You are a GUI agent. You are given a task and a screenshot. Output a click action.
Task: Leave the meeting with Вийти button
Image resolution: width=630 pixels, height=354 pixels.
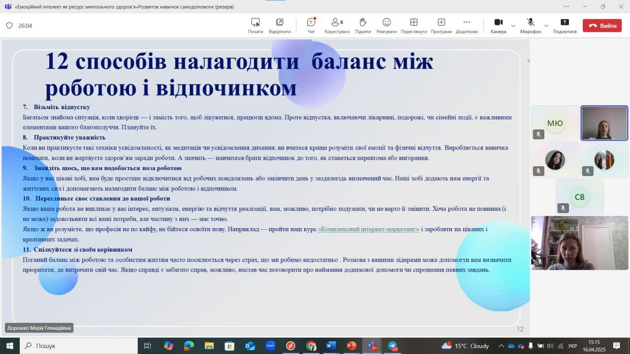(x=602, y=26)
